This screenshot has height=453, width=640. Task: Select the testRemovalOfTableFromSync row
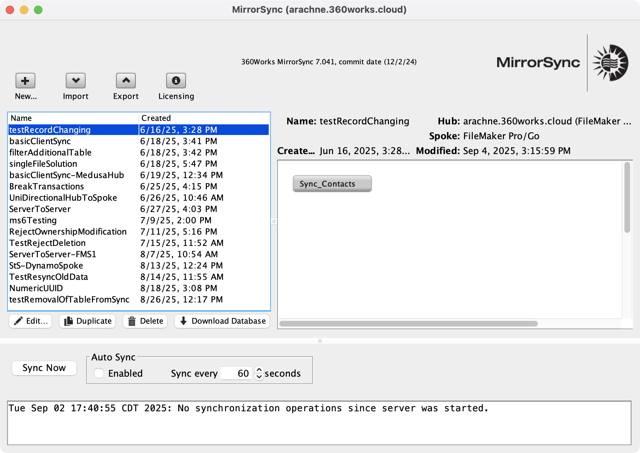coord(139,299)
